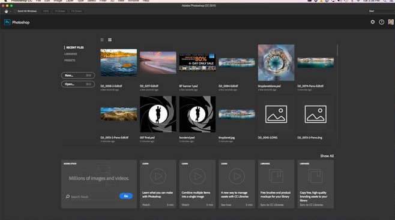Open the tiny planet sphere thumbnail
Viewport: 395px width, 220px height.
[276, 62]
